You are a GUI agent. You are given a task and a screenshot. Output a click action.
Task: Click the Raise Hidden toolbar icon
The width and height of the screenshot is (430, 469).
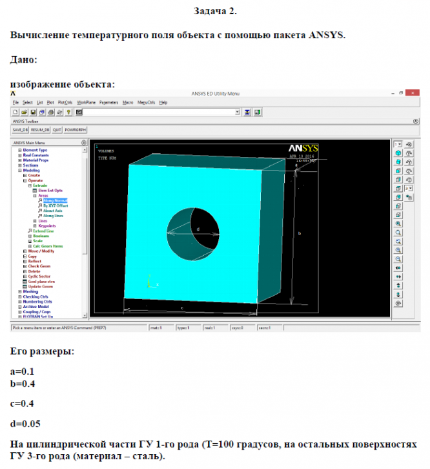pos(247,112)
